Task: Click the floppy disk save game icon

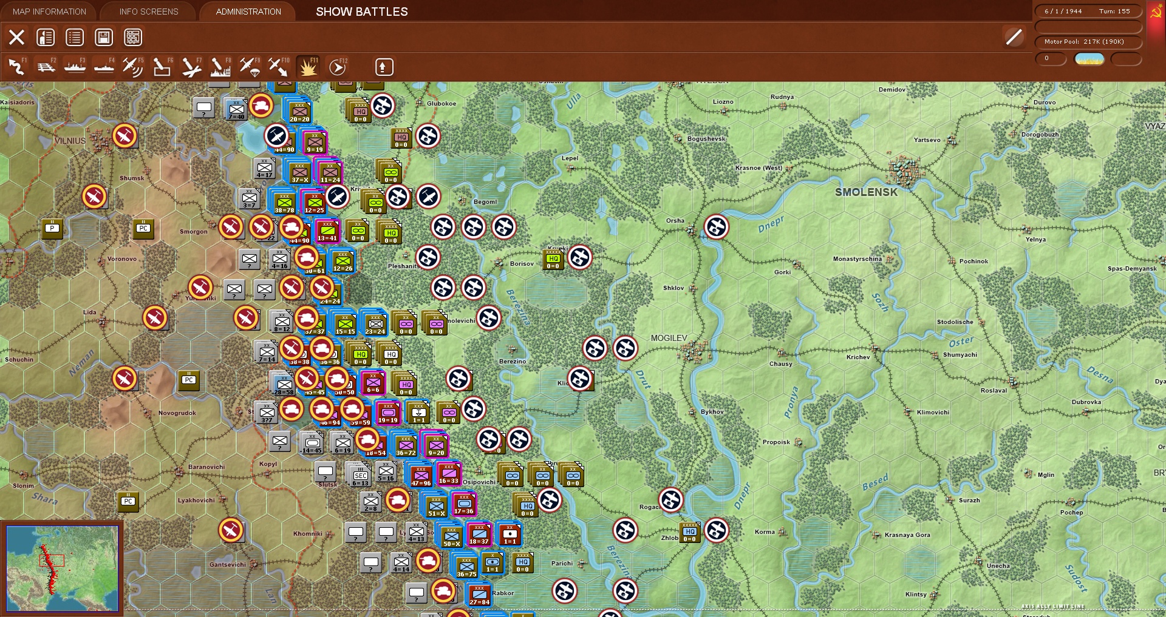Action: point(104,38)
